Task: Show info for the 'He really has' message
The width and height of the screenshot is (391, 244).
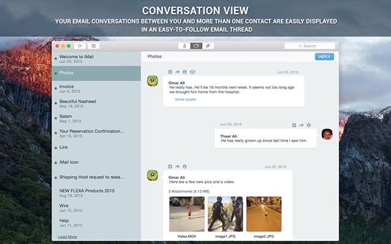Action: pos(184,72)
